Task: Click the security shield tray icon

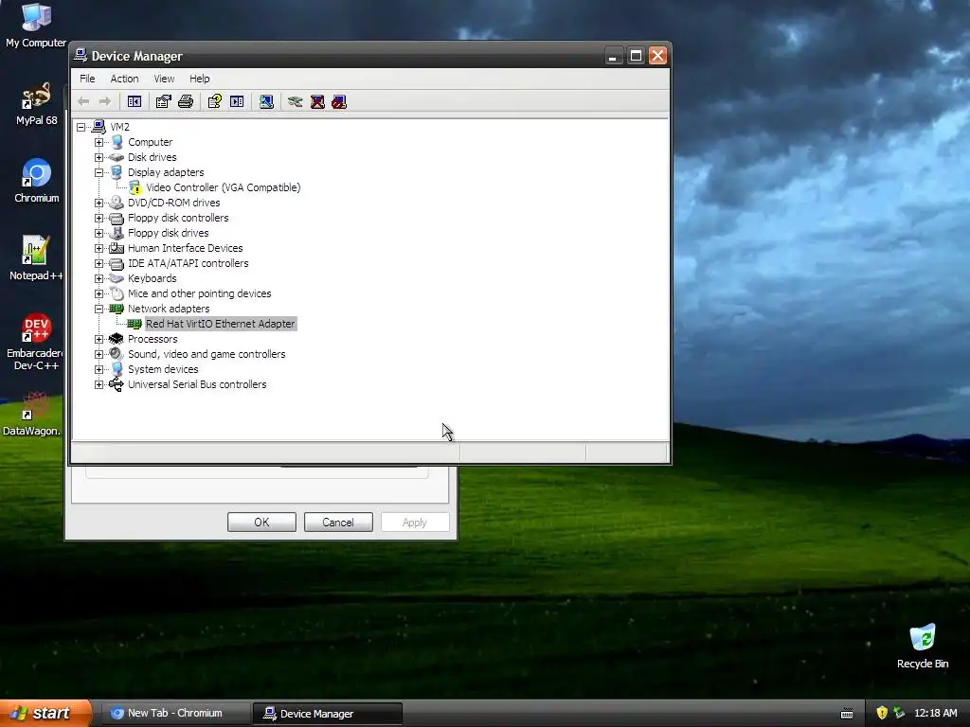Action: [882, 713]
